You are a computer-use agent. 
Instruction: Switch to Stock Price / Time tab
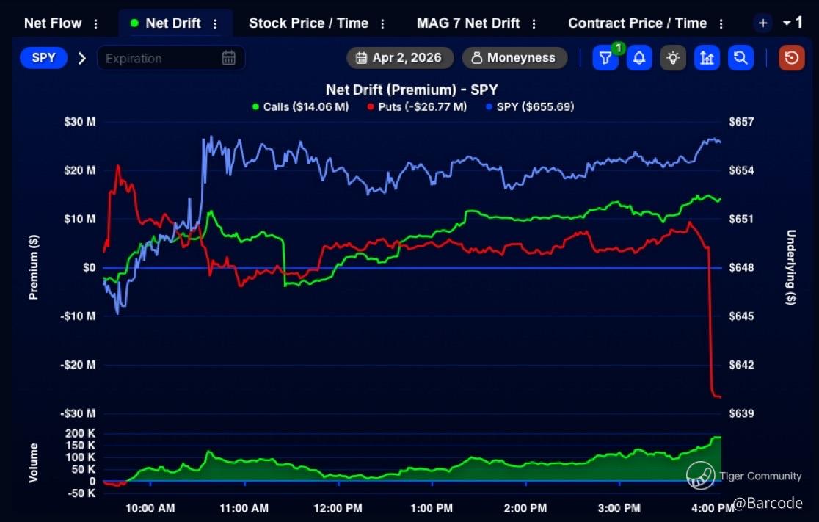pyautogui.click(x=309, y=23)
